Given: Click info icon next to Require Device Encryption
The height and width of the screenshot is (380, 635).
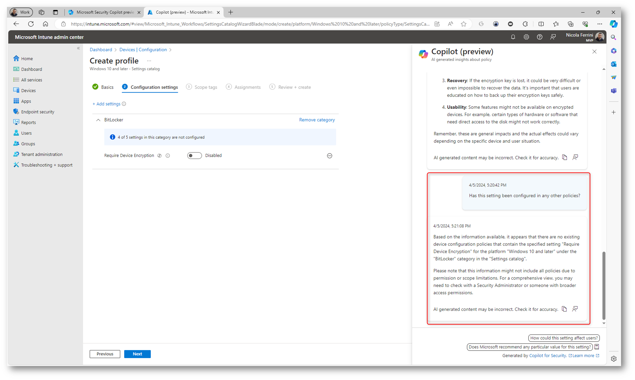Looking at the screenshot, I should 168,155.
